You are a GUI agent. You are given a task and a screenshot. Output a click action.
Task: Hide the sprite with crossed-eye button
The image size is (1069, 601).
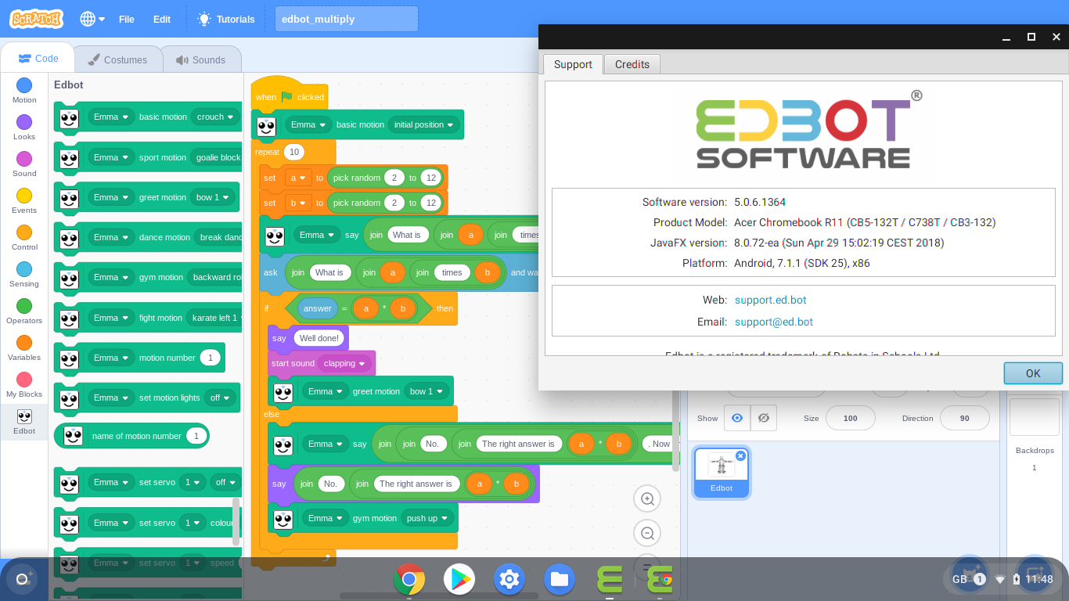pyautogui.click(x=764, y=418)
